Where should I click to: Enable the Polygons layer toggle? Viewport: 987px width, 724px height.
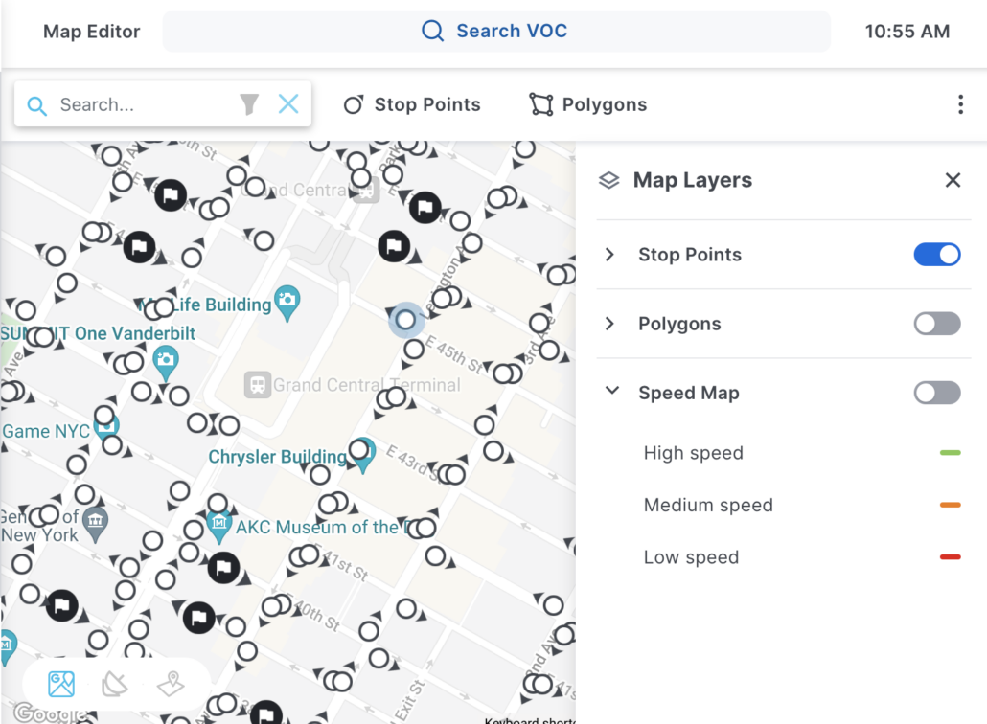pyautogui.click(x=936, y=324)
